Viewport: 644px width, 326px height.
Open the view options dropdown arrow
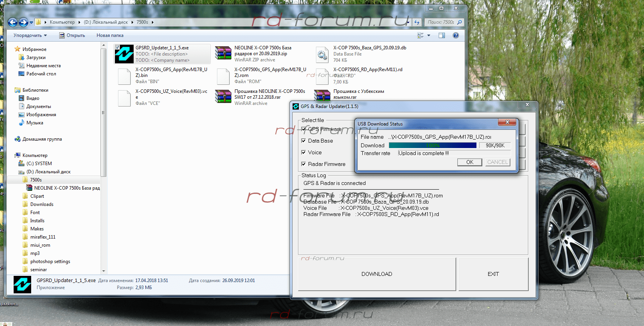click(x=429, y=35)
